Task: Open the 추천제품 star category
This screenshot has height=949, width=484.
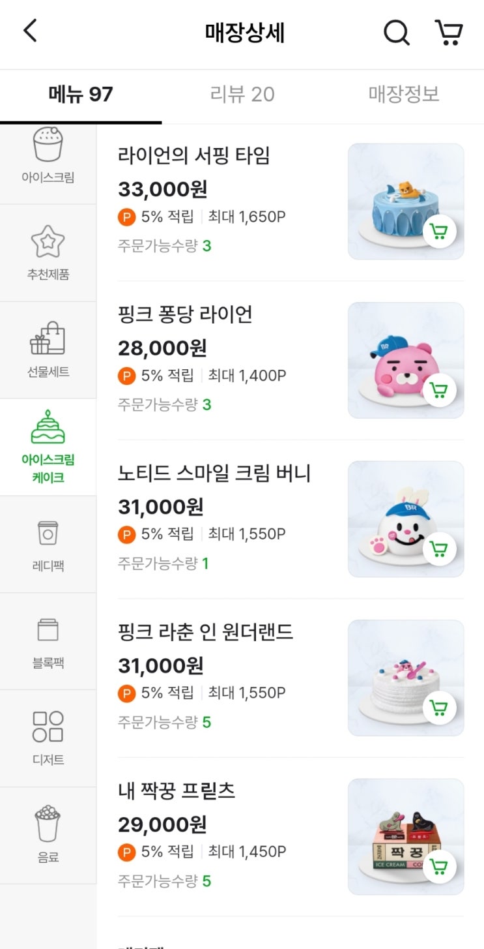Action: coord(48,253)
